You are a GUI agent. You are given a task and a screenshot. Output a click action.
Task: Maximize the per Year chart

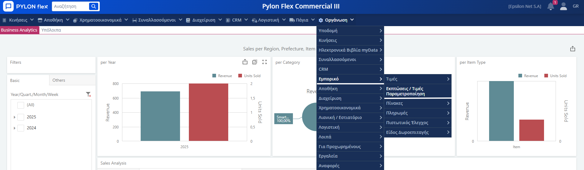265,62
